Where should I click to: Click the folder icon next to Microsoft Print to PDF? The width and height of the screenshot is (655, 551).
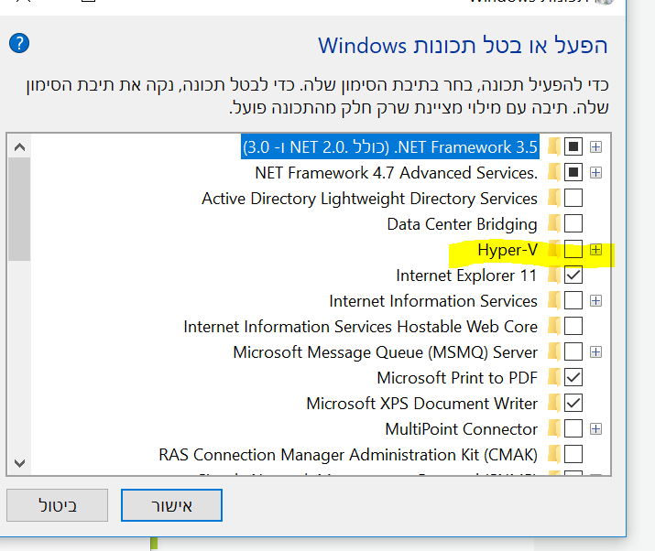tap(553, 378)
